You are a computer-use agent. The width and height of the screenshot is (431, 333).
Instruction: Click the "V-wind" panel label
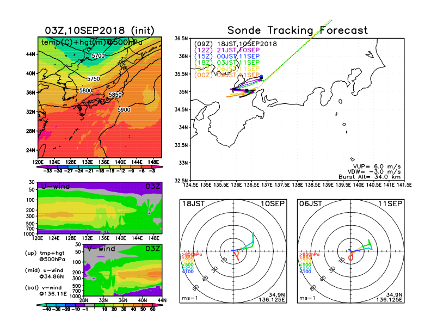point(101,249)
